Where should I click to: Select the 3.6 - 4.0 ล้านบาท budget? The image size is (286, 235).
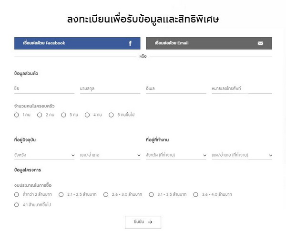coord(196,194)
